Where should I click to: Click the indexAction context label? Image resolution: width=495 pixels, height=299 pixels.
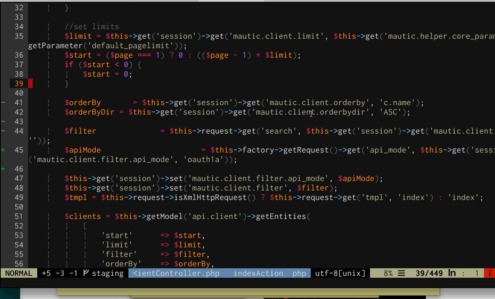click(258, 273)
